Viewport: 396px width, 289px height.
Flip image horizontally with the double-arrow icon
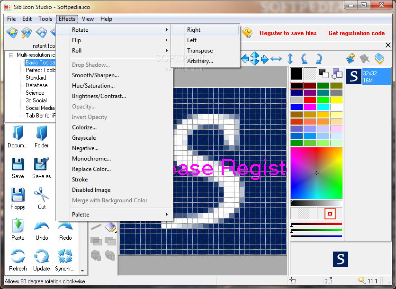[x=276, y=59]
